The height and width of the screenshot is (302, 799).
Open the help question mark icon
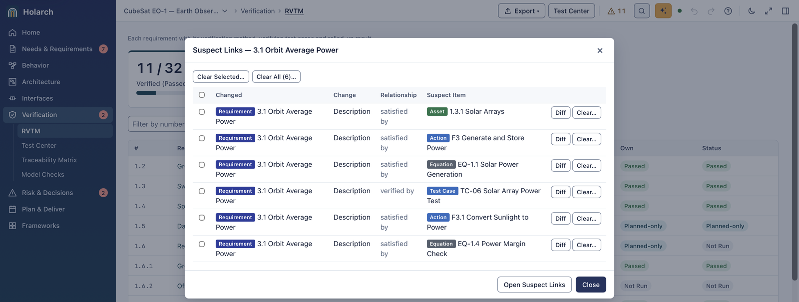tap(728, 11)
